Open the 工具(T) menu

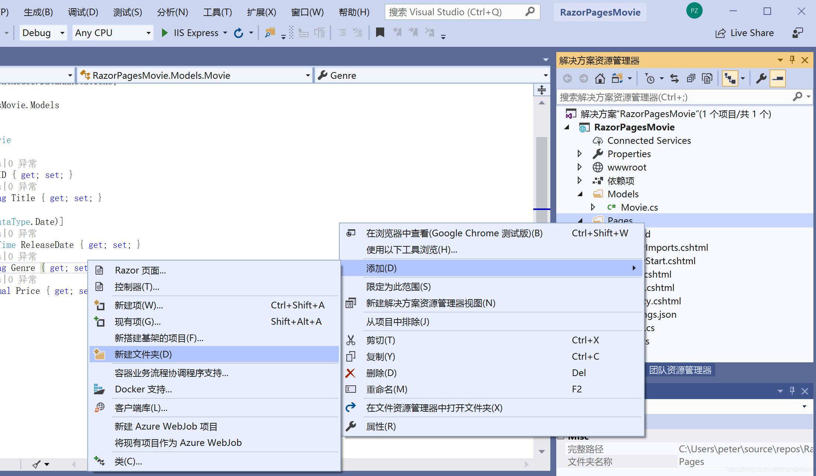tap(217, 12)
